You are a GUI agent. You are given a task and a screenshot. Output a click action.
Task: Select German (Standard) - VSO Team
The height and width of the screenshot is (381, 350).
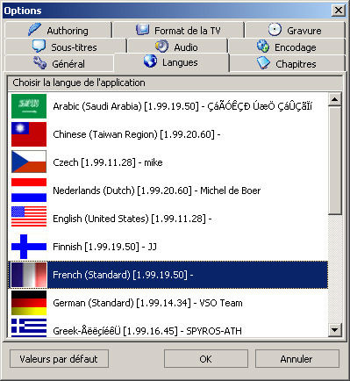(x=147, y=303)
